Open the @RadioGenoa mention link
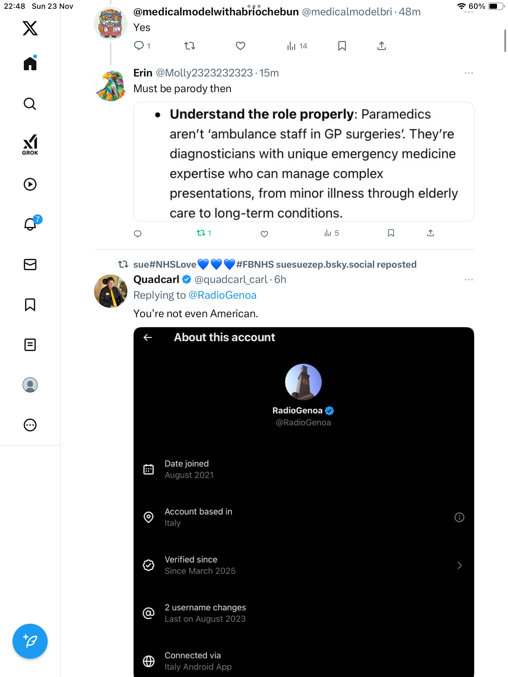The height and width of the screenshot is (677, 508). click(x=222, y=295)
